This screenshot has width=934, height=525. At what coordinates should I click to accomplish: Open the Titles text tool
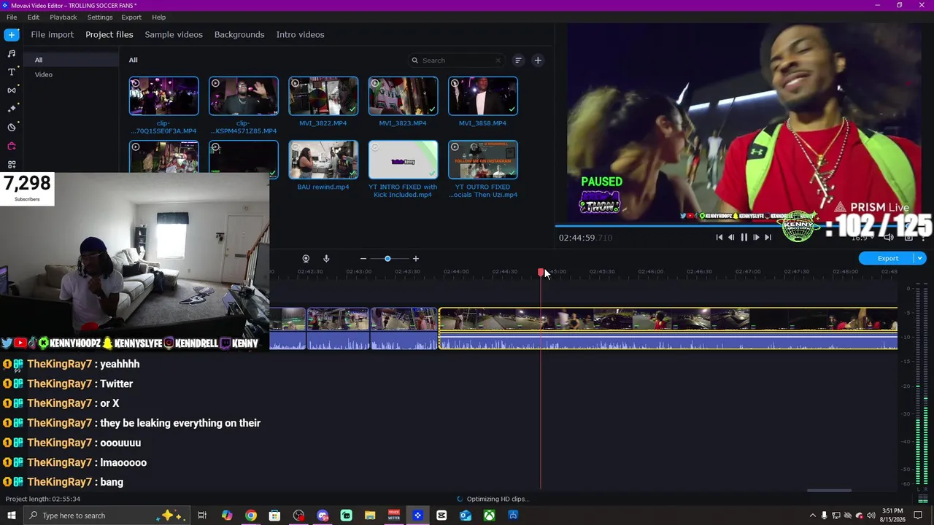pyautogui.click(x=12, y=72)
